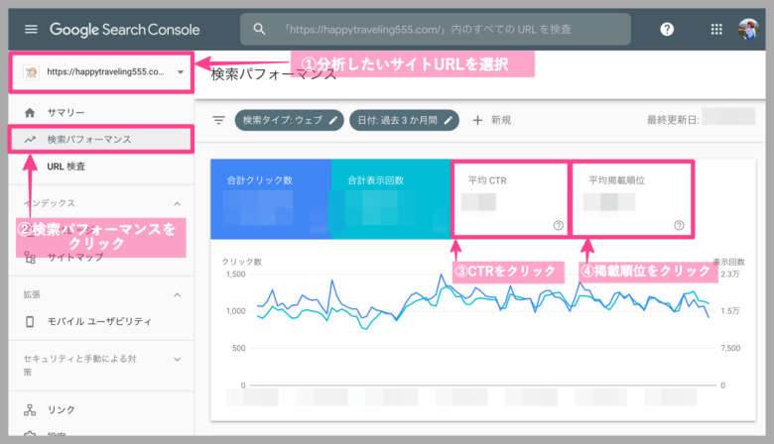Toggle the 合計表示回数 metric card

(391, 199)
